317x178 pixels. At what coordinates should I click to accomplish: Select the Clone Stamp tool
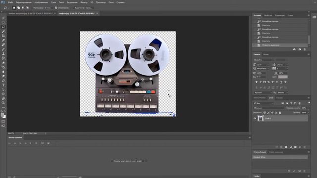tap(3, 54)
